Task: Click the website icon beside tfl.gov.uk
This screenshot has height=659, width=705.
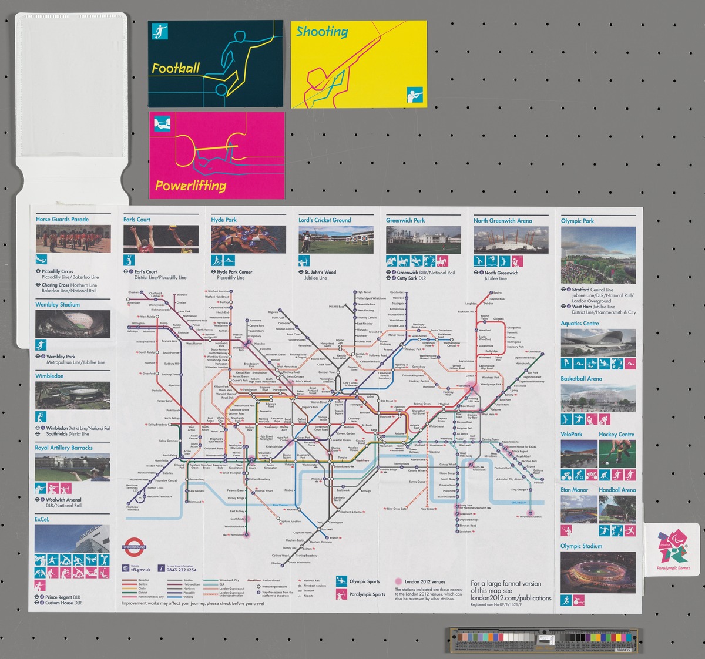Action: click(x=126, y=568)
